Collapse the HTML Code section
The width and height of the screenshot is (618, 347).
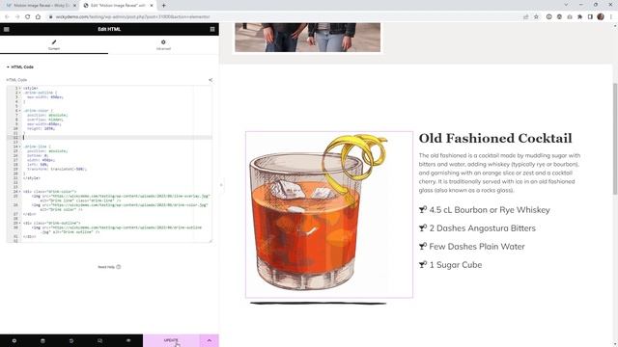pyautogui.click(x=19, y=67)
